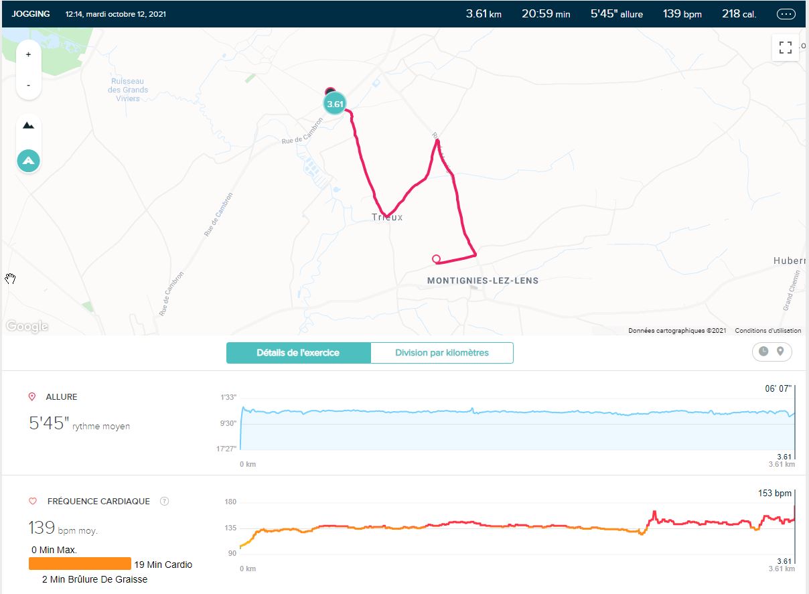Open the Détails de l'exercice tab
Image resolution: width=809 pixels, height=594 pixels.
[298, 353]
